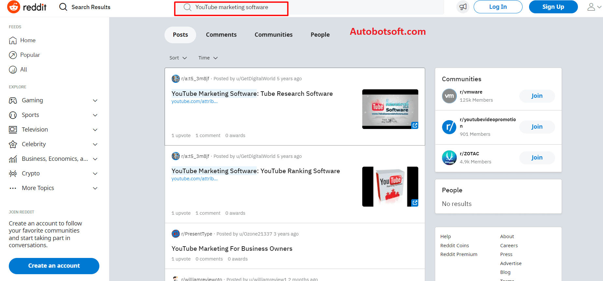Expand the Gaming topic chevron
603x281 pixels.
point(95,100)
